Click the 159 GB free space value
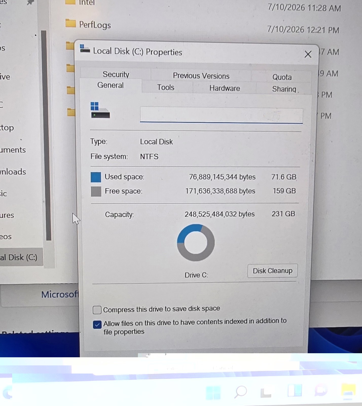 tap(284, 191)
